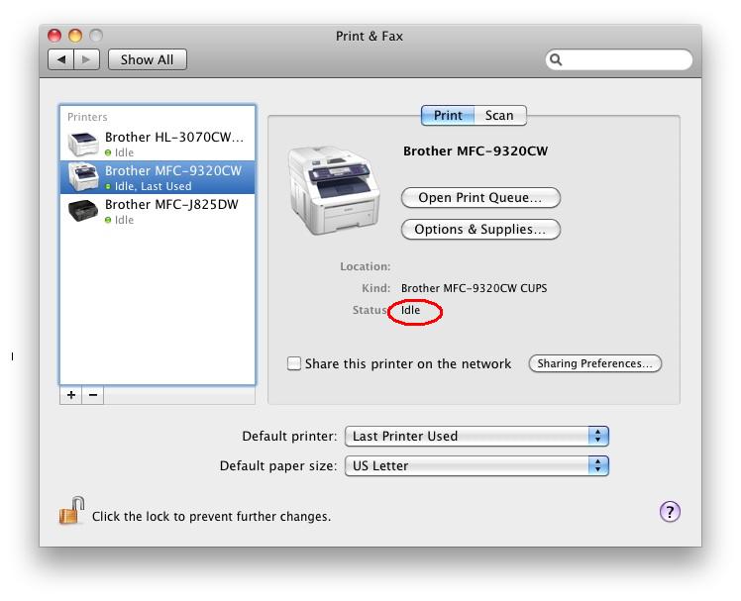Screen dimensions: 741x601
Task: Open Options & Supplies
Action: (480, 230)
